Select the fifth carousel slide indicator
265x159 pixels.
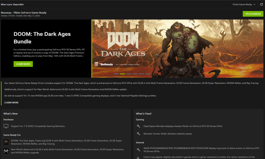coord(142,74)
